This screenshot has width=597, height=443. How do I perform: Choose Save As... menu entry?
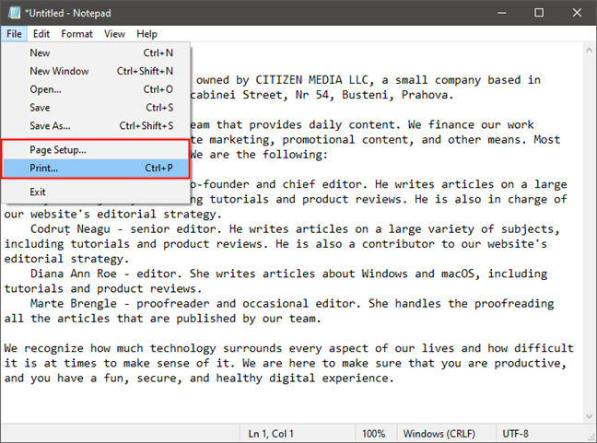[x=96, y=126]
